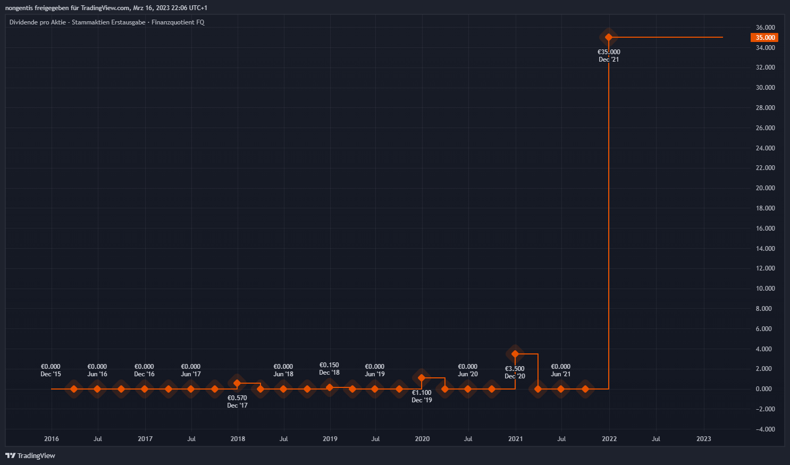Click the 2022 label on the time axis
The image size is (790, 465).
pyautogui.click(x=609, y=439)
